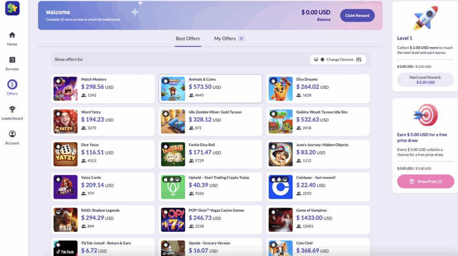This screenshot has height=256, width=458.
Task: Click the Next Level Reward box
Action: 425,80
